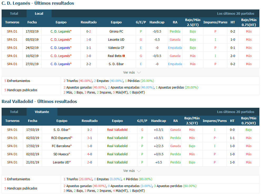261x195 pixels.
Task: Click the Impares/Pares header in the Leganés table
Action: pos(215,22)
